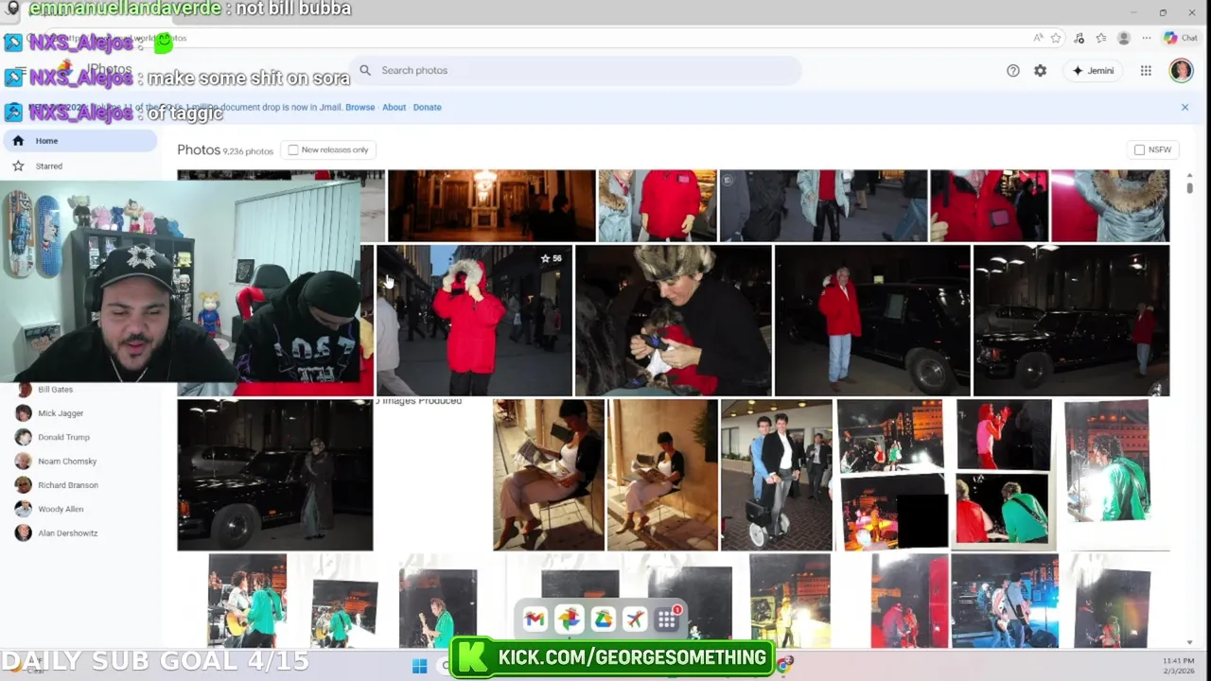
Task: Star the red parka street photo
Action: click(546, 258)
